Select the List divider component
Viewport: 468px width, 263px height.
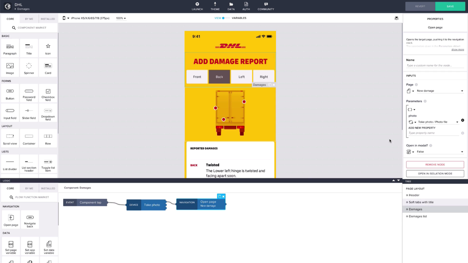[10, 165]
